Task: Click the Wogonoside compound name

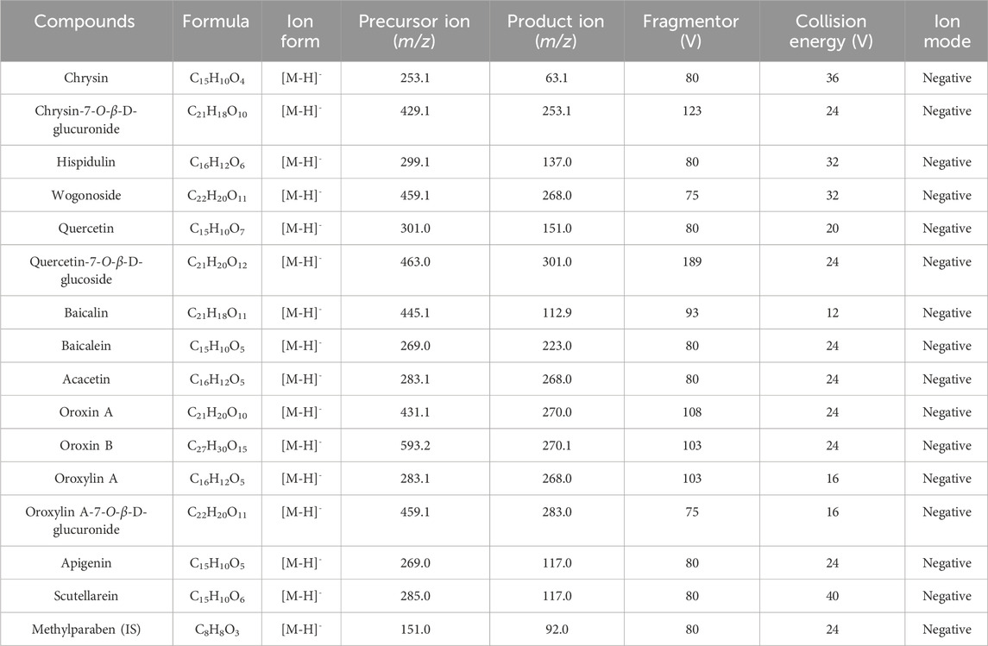Action: point(85,196)
